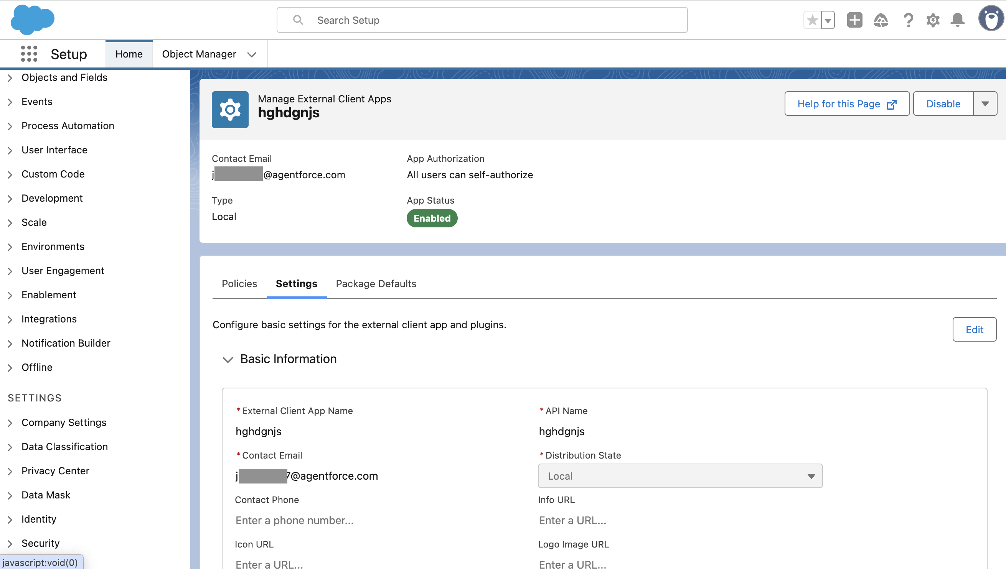Expand the Scale sidebar item

tap(10, 223)
